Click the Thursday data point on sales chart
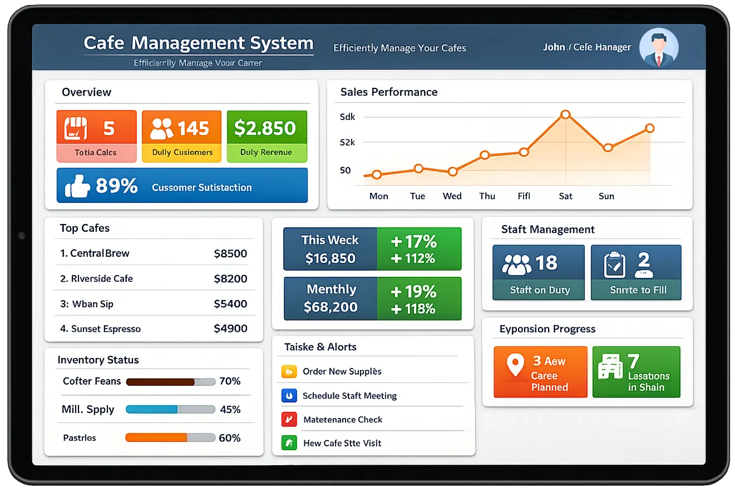This screenshot has width=735, height=493. (x=485, y=155)
